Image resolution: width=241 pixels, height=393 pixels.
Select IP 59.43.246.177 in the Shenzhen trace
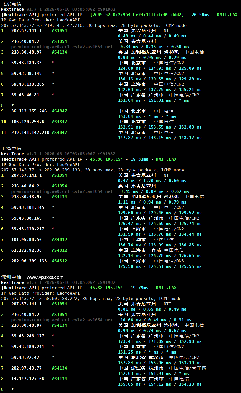[28, 336]
